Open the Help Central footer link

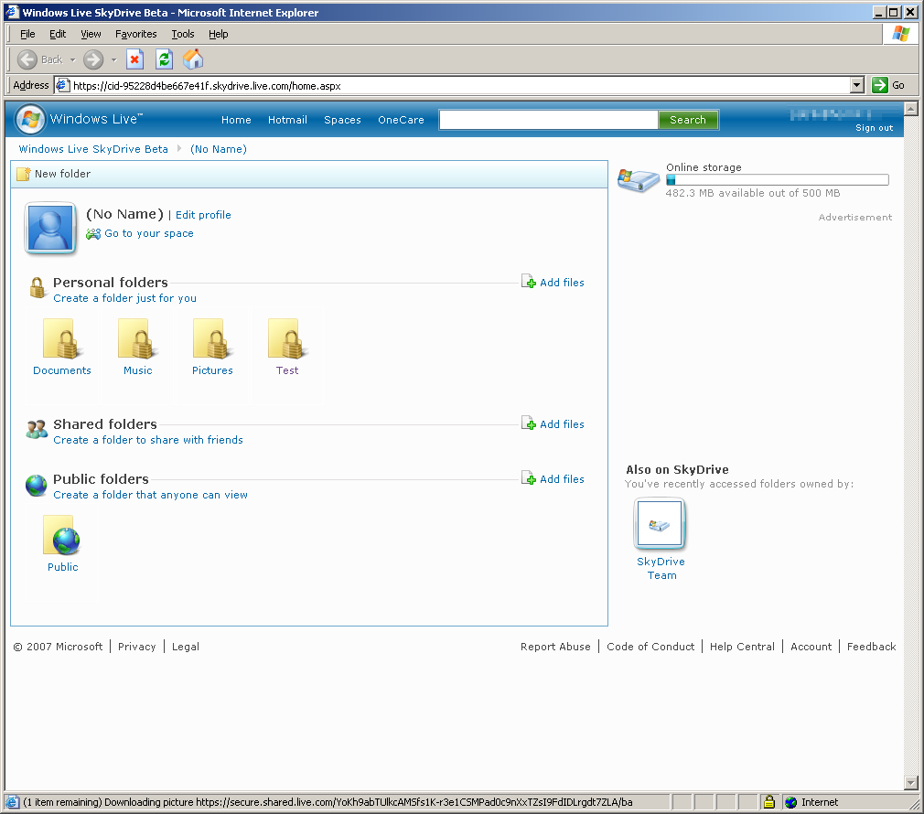[742, 647]
